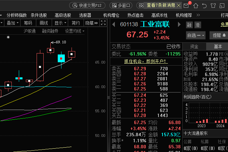The image size is (228, 152).
Task: Expand more menu items with >> chevron
Action: 198,15
